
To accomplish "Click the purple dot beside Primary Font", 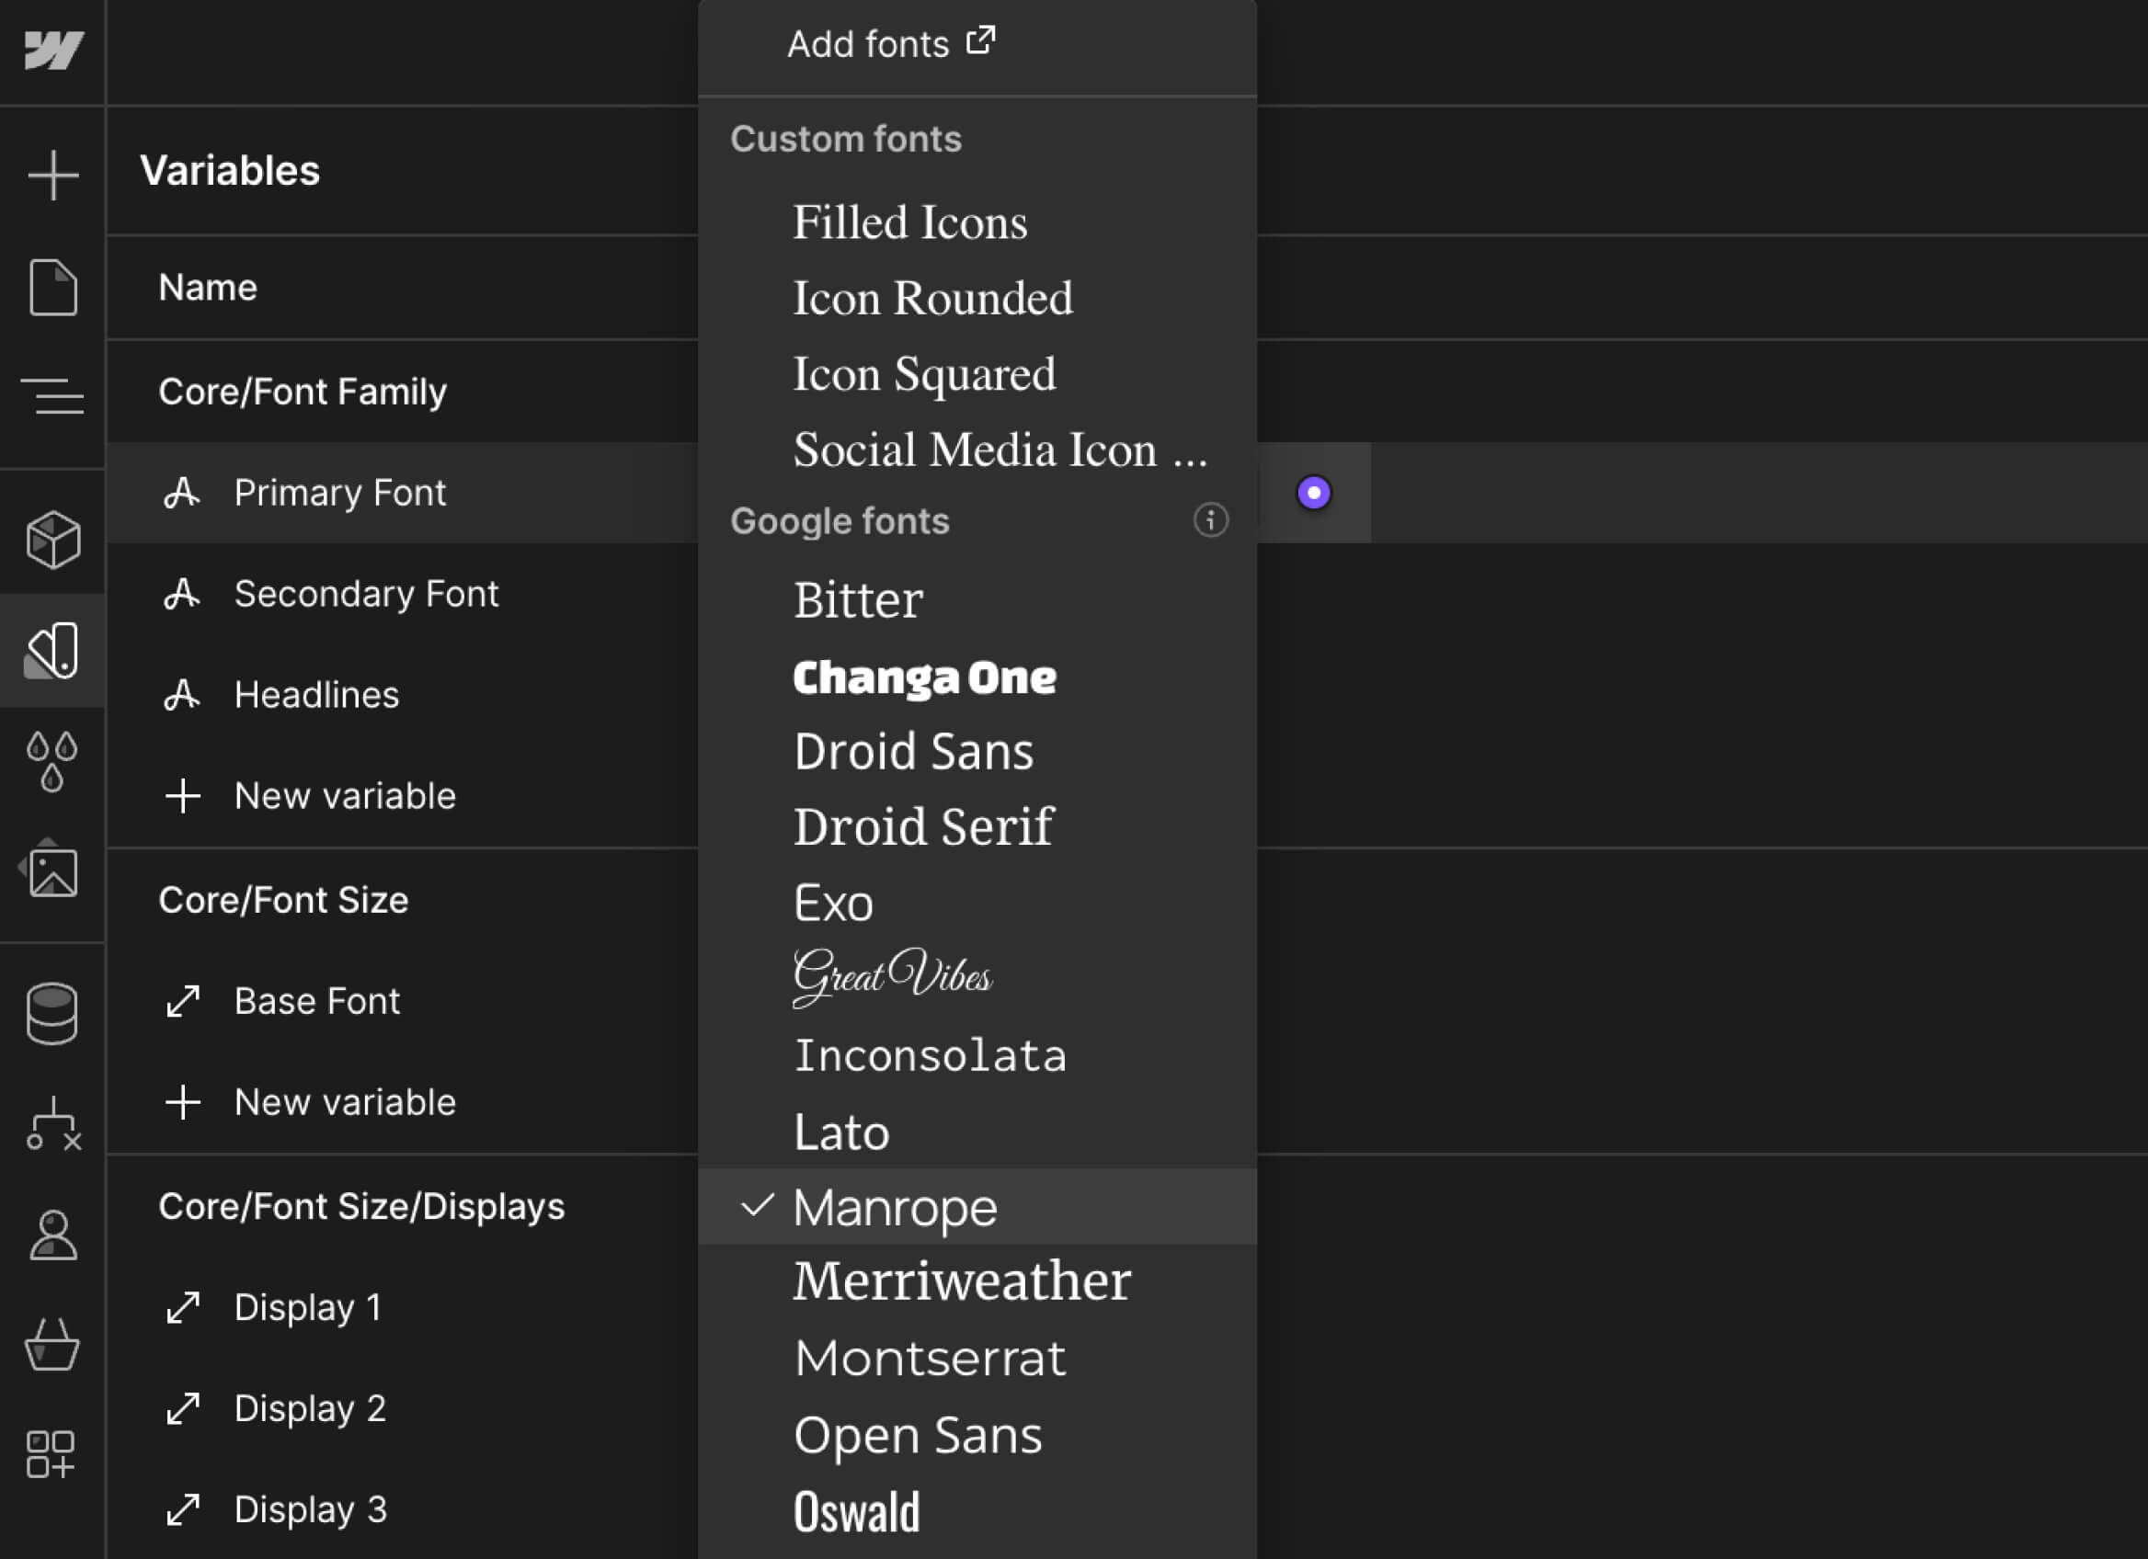I will coord(1314,492).
